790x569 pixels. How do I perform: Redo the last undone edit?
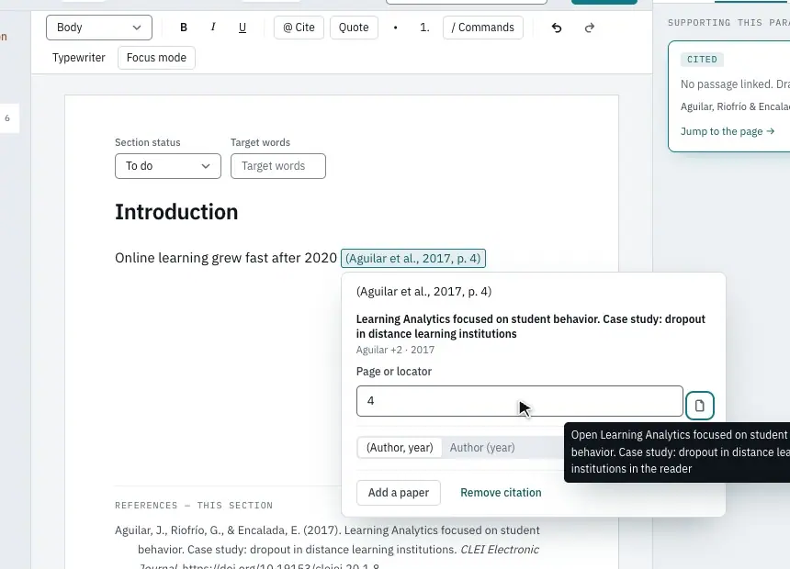coord(590,28)
